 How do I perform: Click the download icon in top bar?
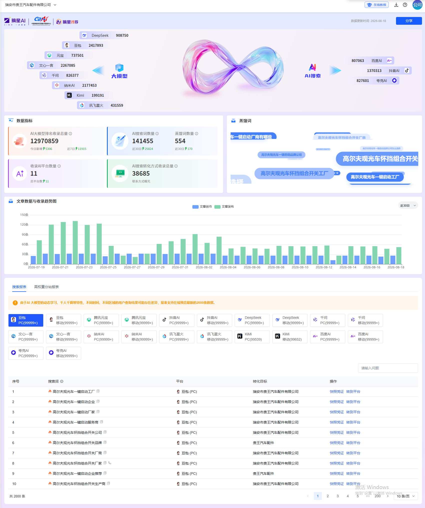396,5
